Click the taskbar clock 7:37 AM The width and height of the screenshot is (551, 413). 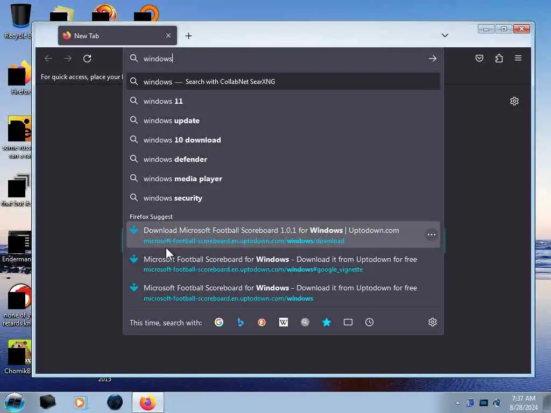coord(524,403)
